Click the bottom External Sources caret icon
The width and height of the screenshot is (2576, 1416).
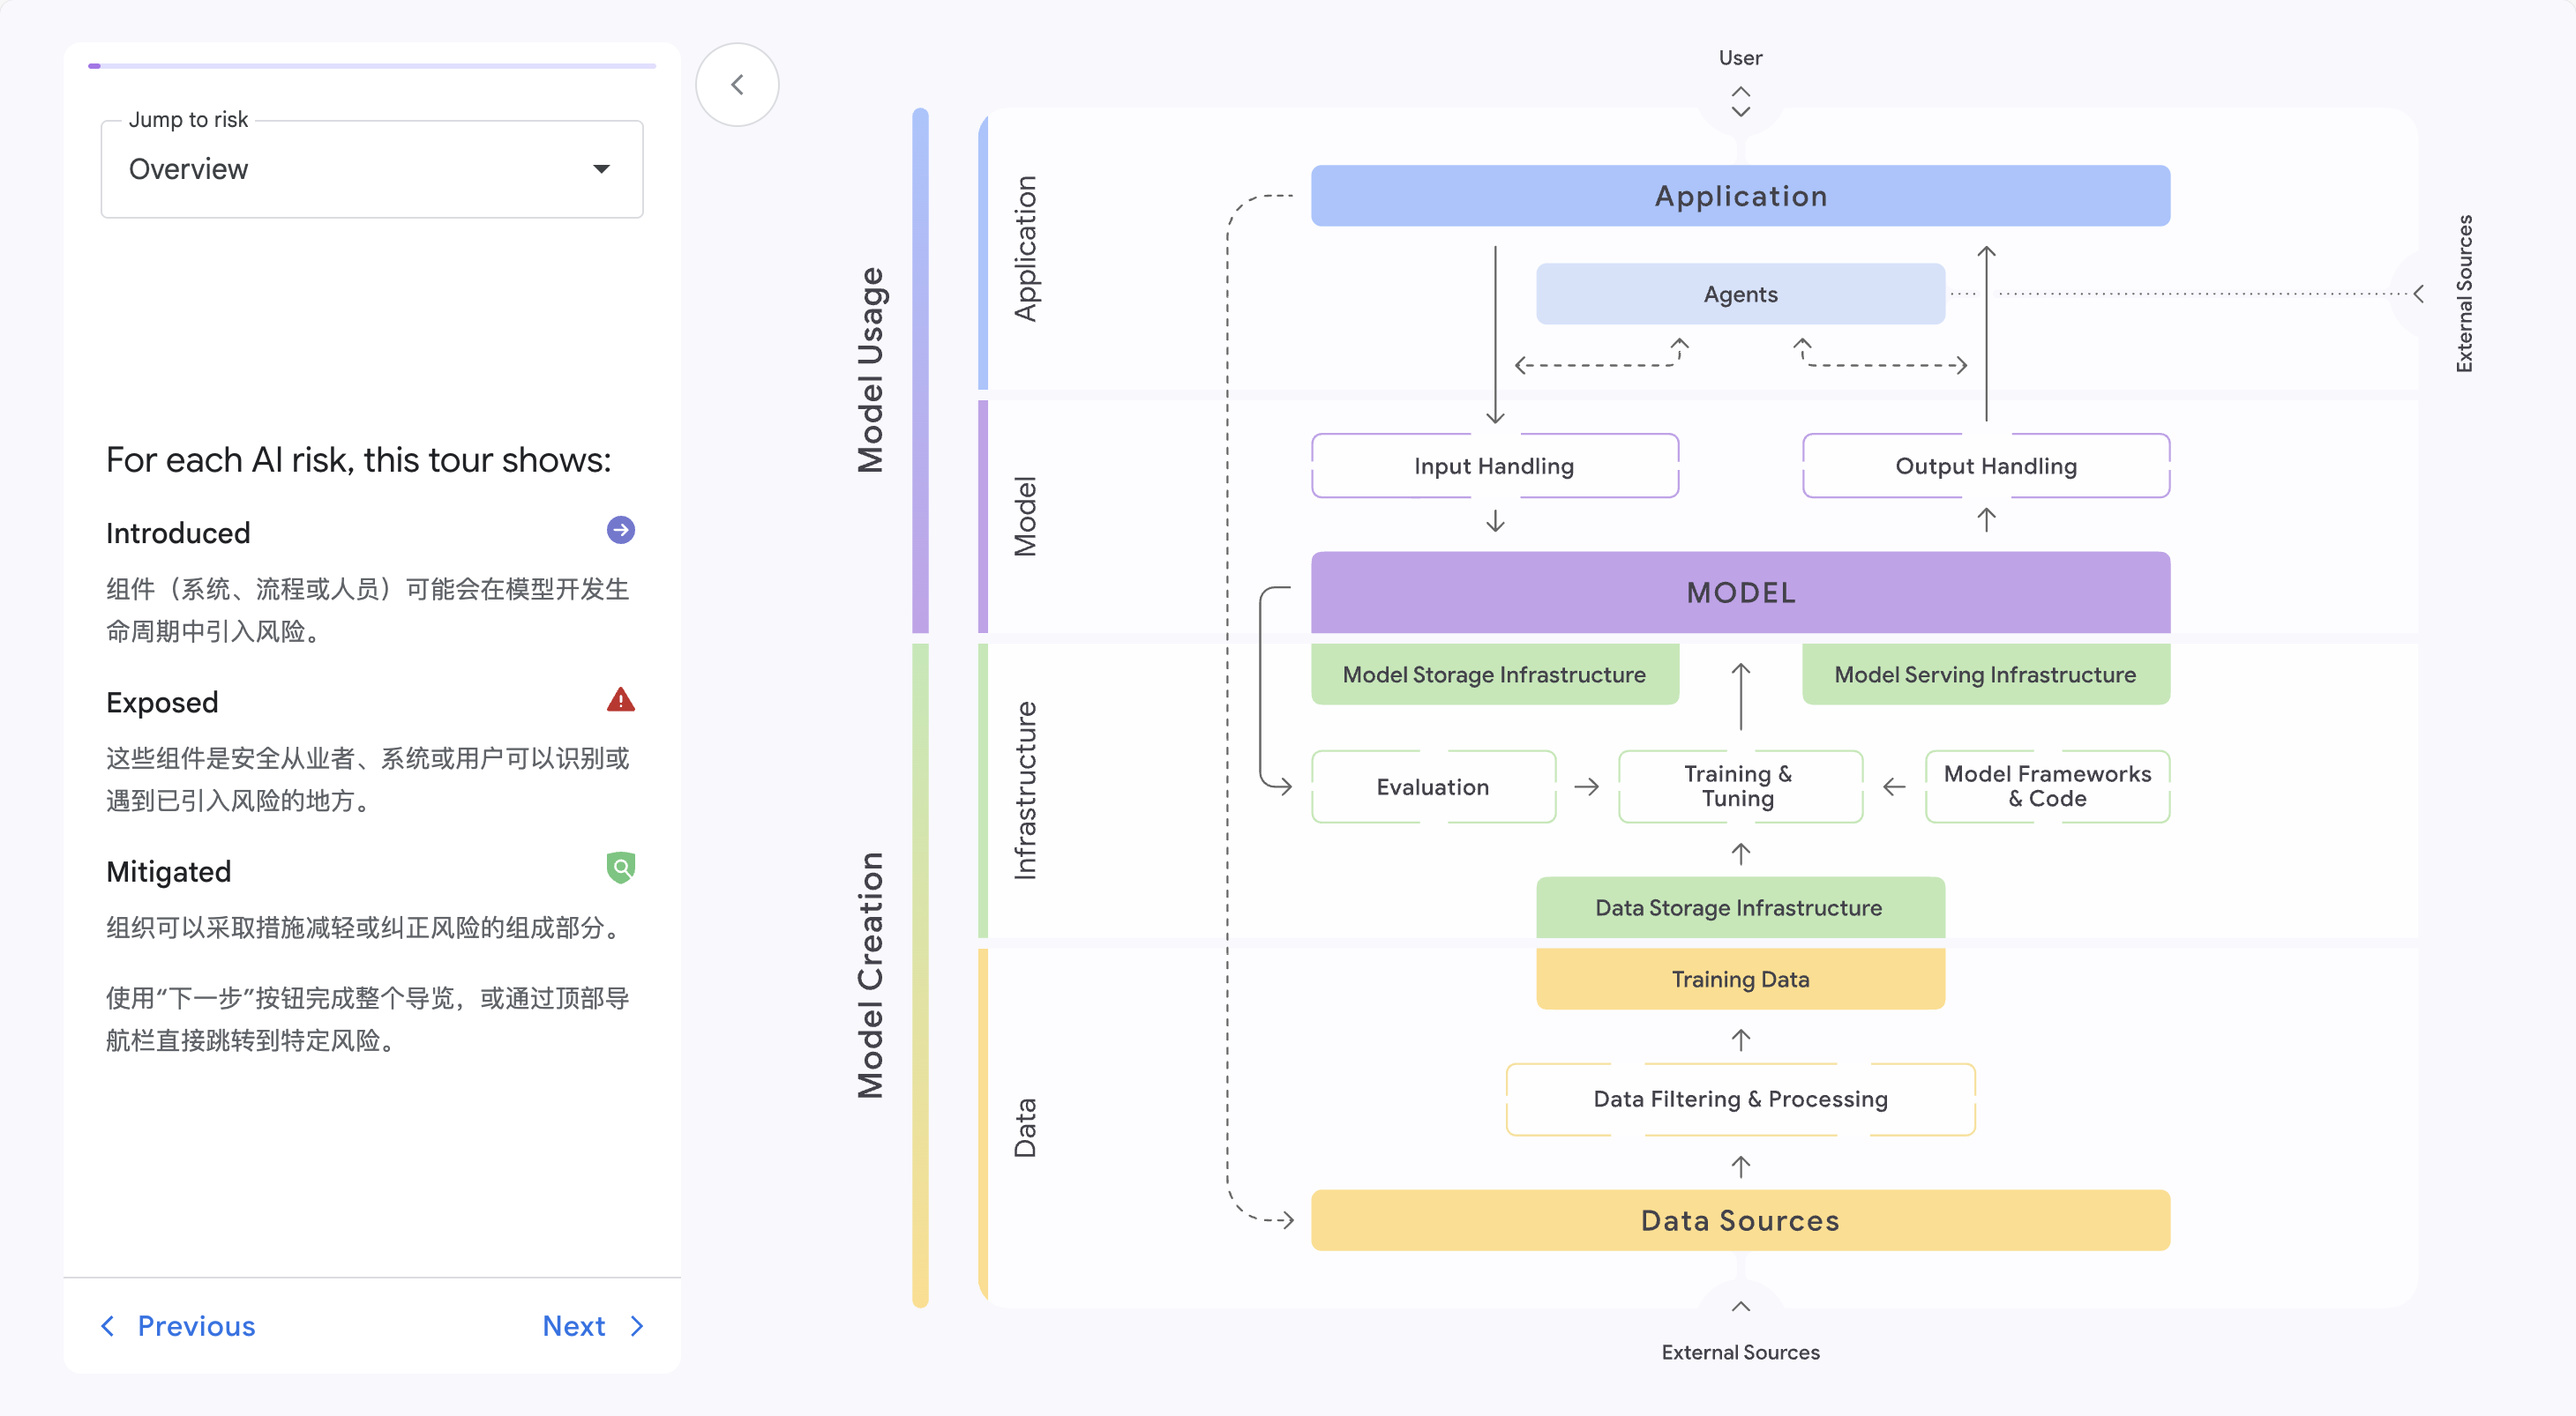(x=1740, y=1306)
